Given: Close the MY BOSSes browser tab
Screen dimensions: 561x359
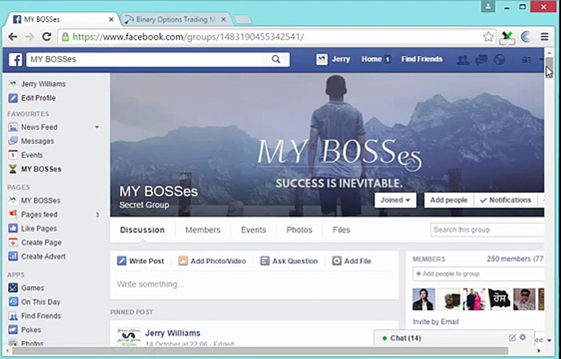Looking at the screenshot, I should point(111,19).
